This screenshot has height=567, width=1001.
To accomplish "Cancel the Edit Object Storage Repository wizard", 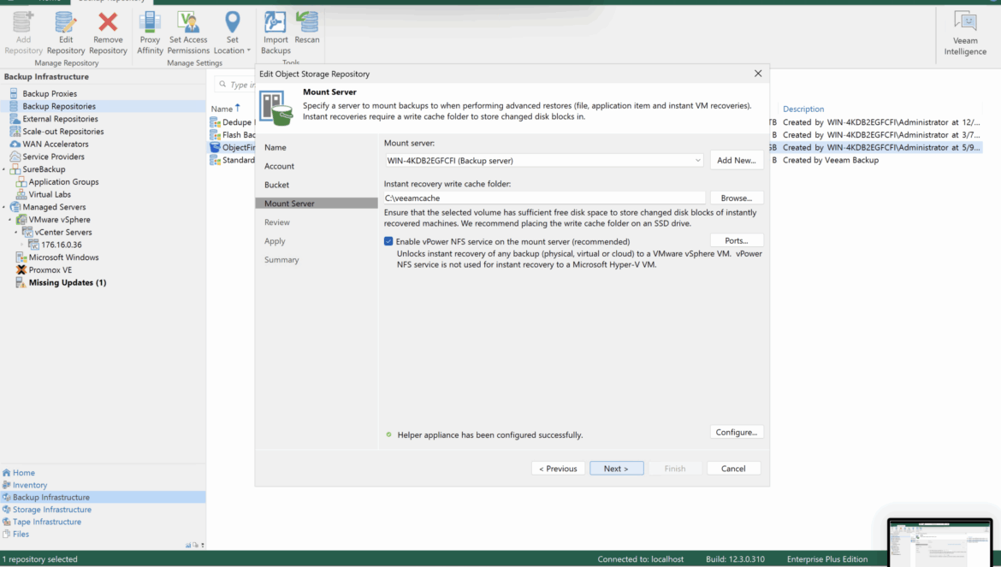I will [x=733, y=468].
